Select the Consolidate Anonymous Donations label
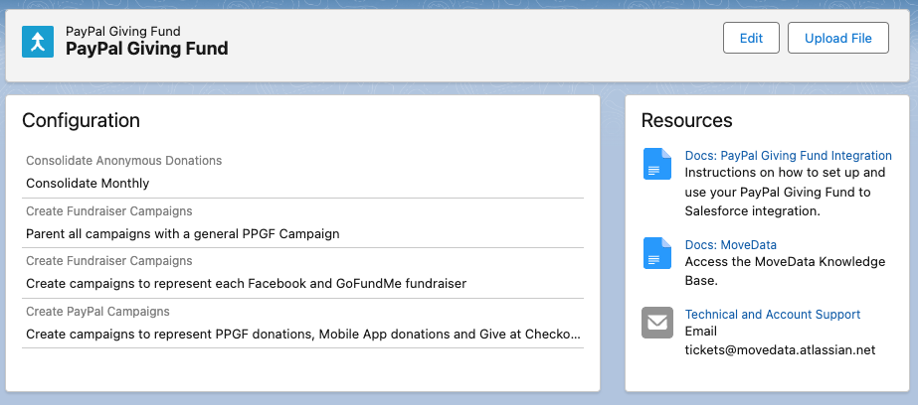 [123, 160]
